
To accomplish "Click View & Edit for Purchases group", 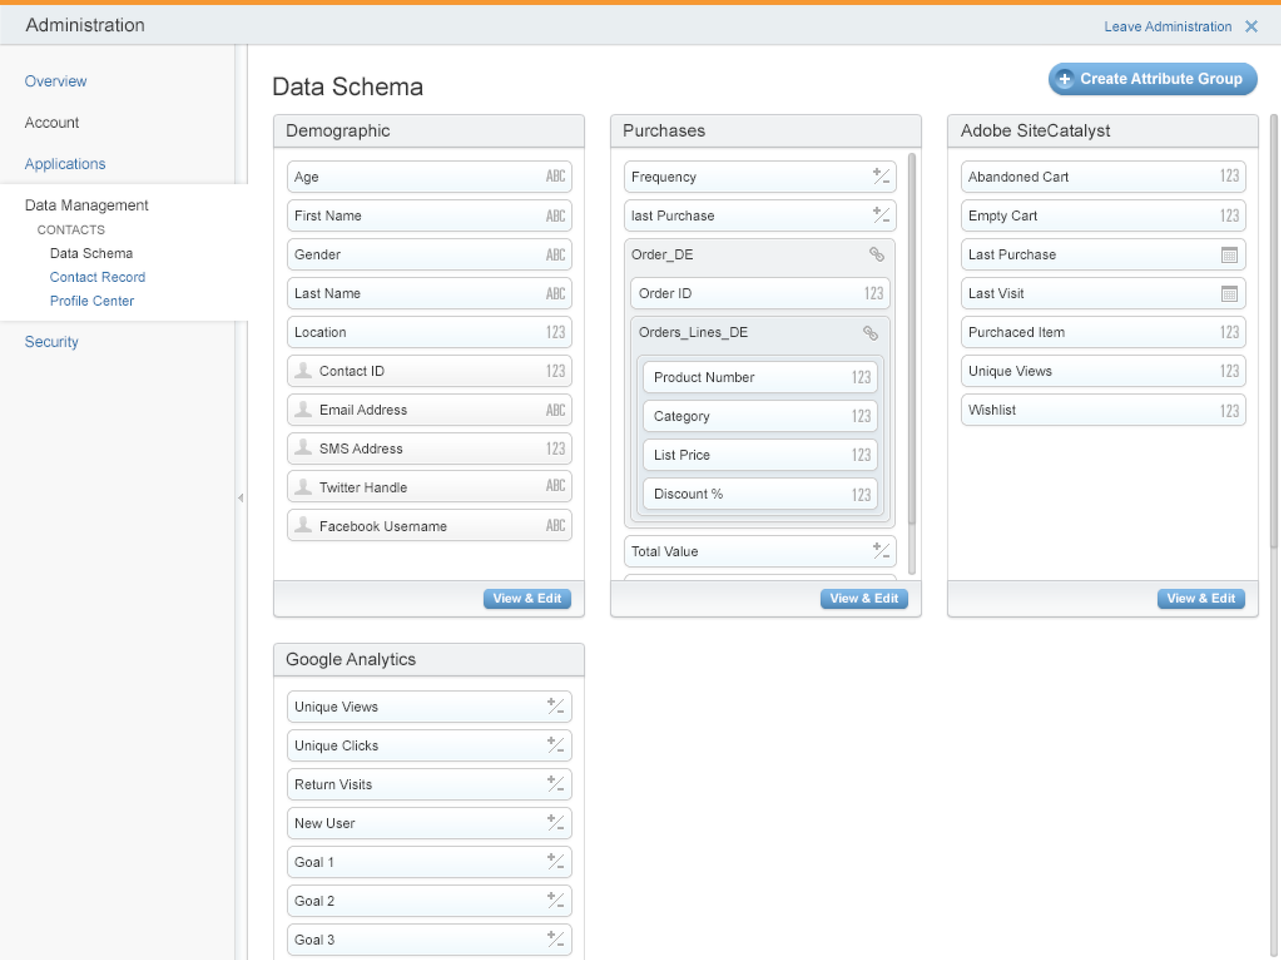I will (x=864, y=598).
